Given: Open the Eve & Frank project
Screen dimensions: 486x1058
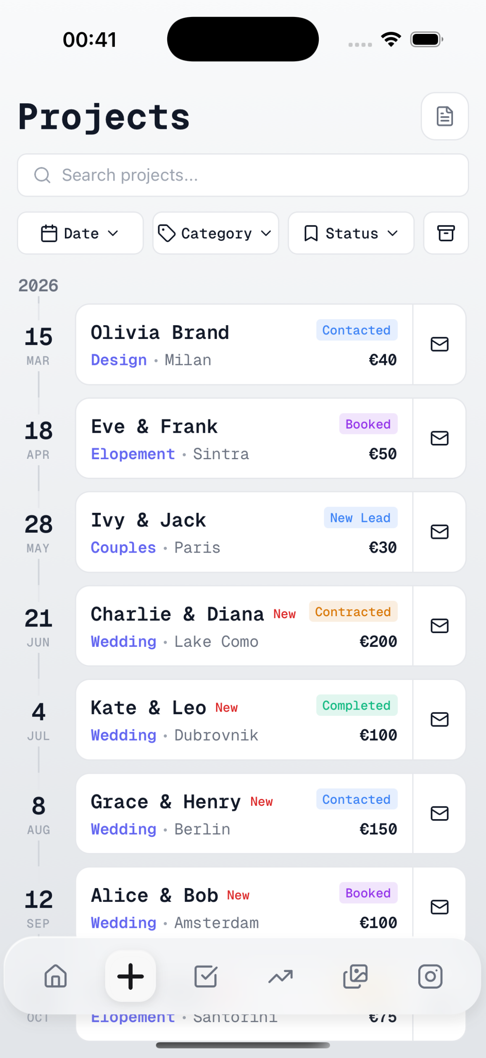Looking at the screenshot, I should 244,438.
